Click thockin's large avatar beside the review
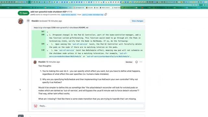This screenshot has height=117, width=208. click(21, 21)
